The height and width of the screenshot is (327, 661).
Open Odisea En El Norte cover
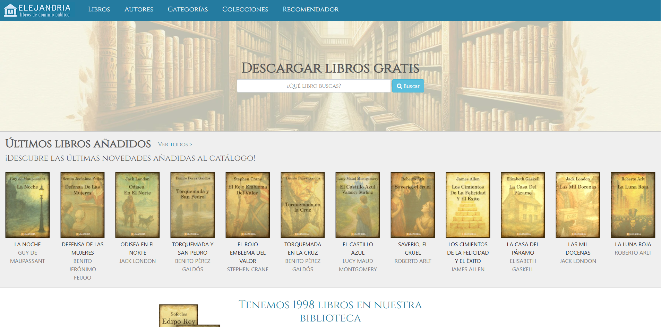138,205
